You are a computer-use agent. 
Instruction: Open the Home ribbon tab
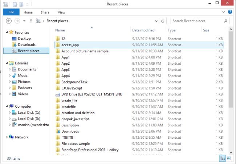[x=28, y=12]
